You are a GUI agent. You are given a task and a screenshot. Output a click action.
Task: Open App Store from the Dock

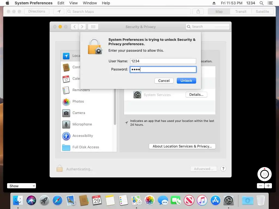215,200
